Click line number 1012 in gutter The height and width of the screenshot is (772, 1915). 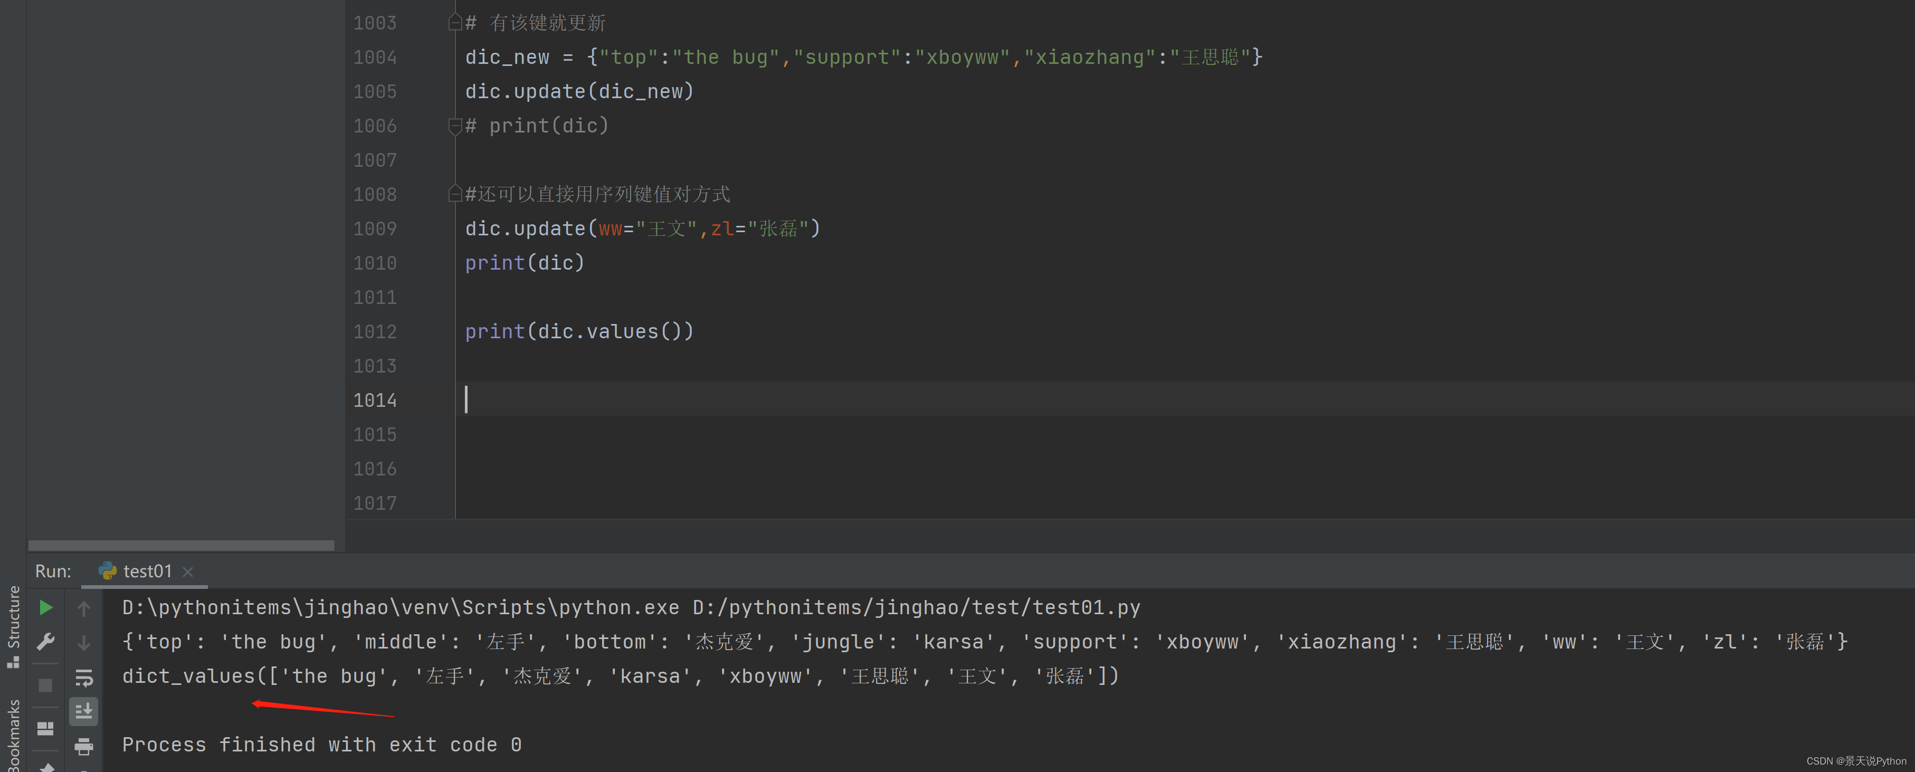tap(375, 332)
